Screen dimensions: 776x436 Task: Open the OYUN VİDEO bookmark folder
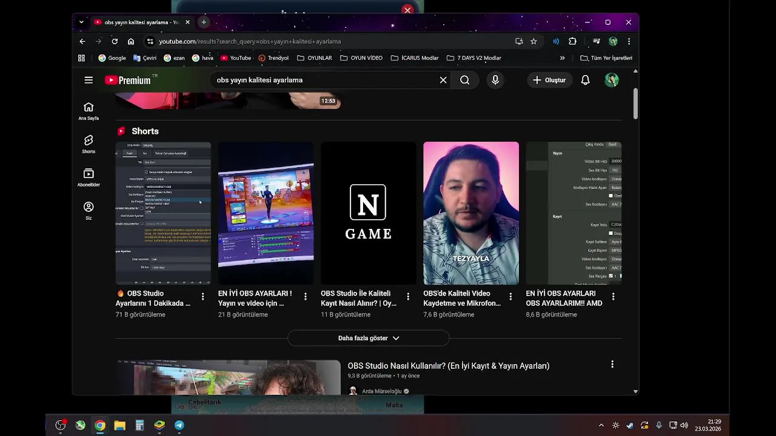[x=361, y=58]
